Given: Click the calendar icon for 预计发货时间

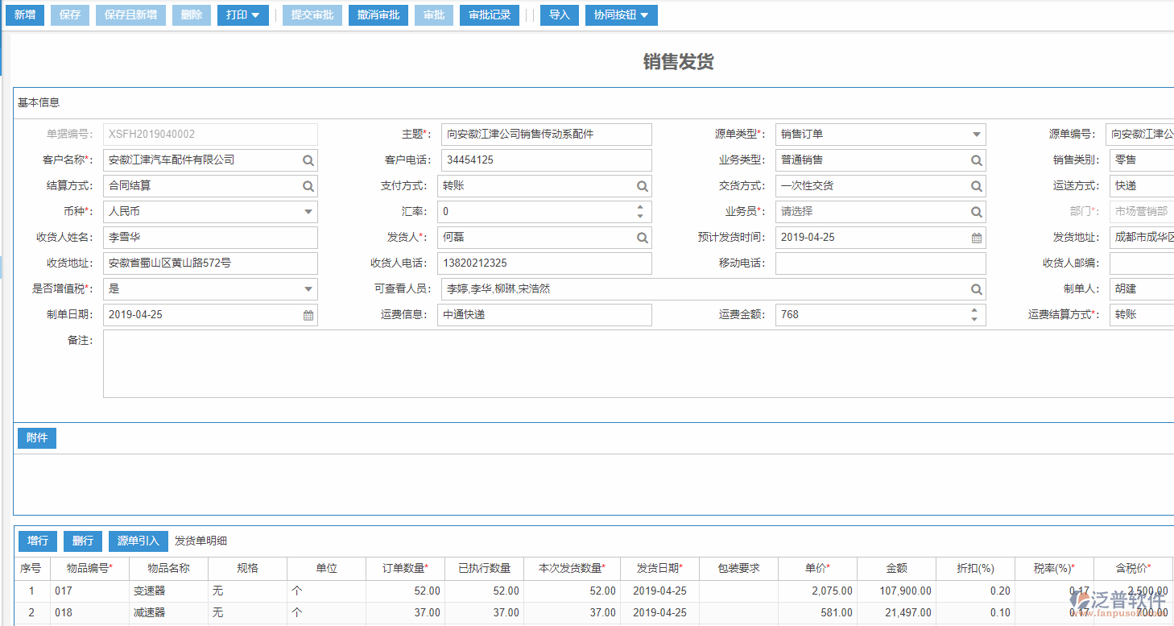Looking at the screenshot, I should pyautogui.click(x=975, y=237).
